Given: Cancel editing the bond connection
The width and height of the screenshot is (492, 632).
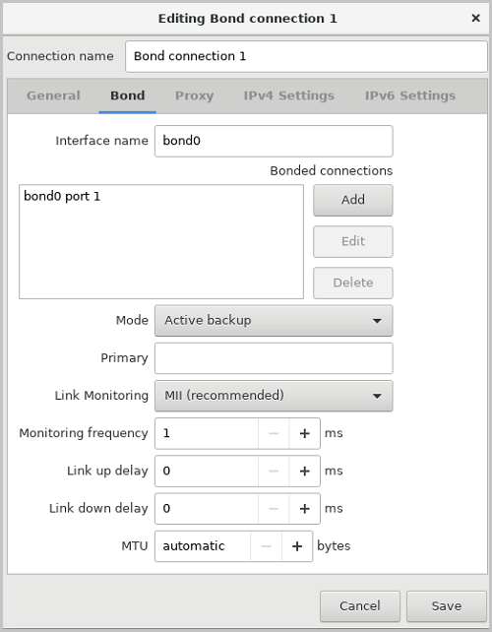Looking at the screenshot, I should 360,606.
